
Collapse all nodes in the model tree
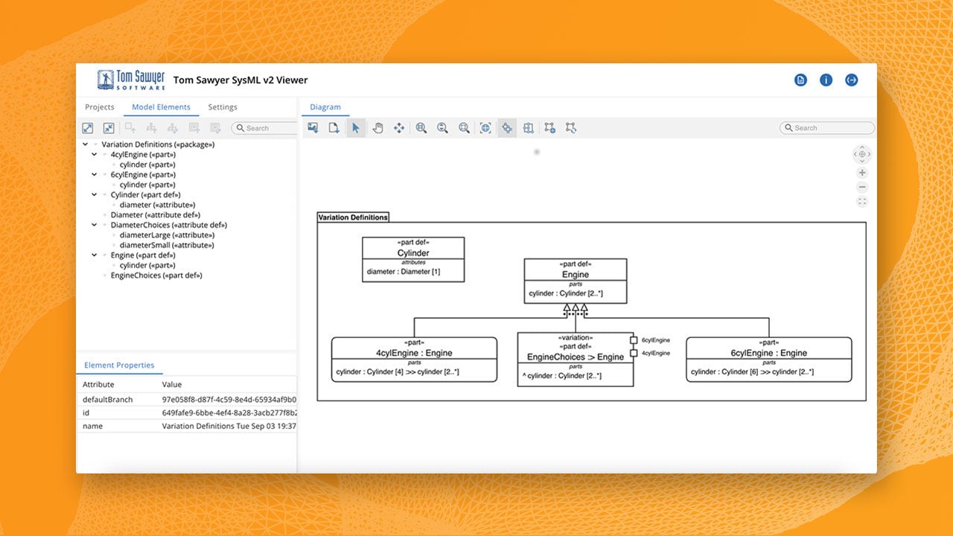click(x=109, y=128)
